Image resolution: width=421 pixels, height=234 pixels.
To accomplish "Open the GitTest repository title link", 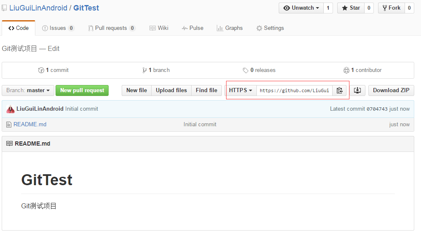I will pyautogui.click(x=86, y=8).
